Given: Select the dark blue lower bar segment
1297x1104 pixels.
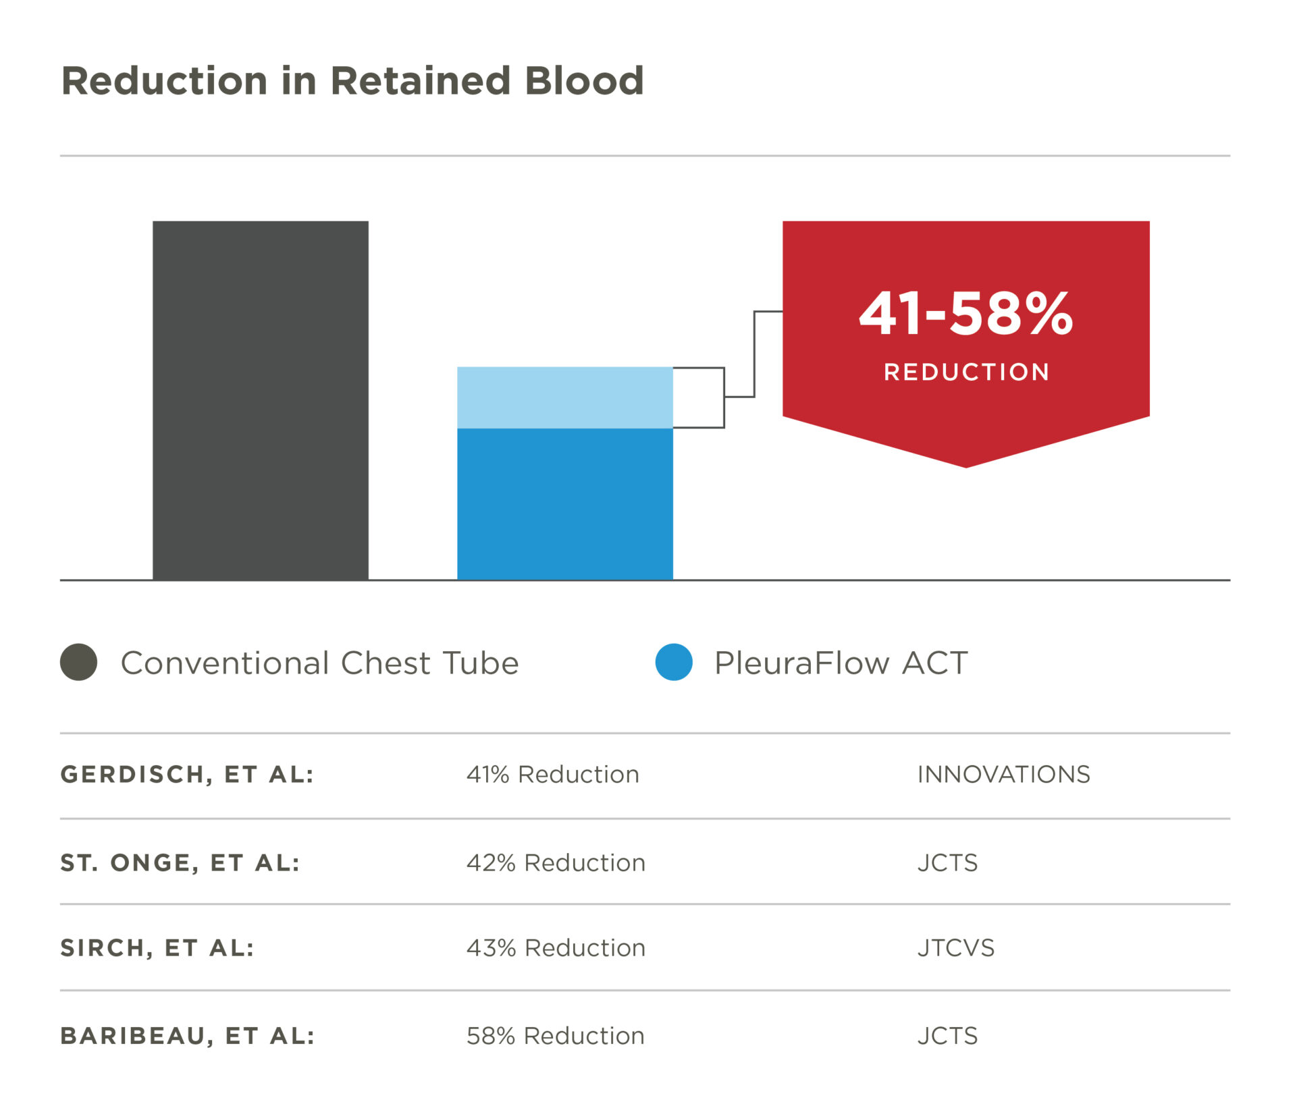Looking at the screenshot, I should [564, 503].
